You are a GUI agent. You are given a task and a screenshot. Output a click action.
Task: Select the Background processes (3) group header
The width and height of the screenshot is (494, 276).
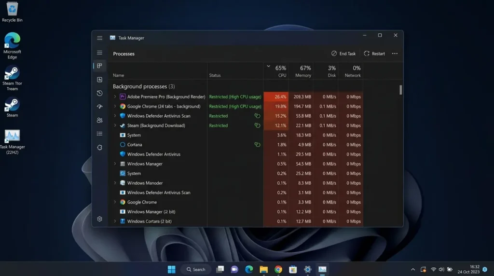[144, 86]
